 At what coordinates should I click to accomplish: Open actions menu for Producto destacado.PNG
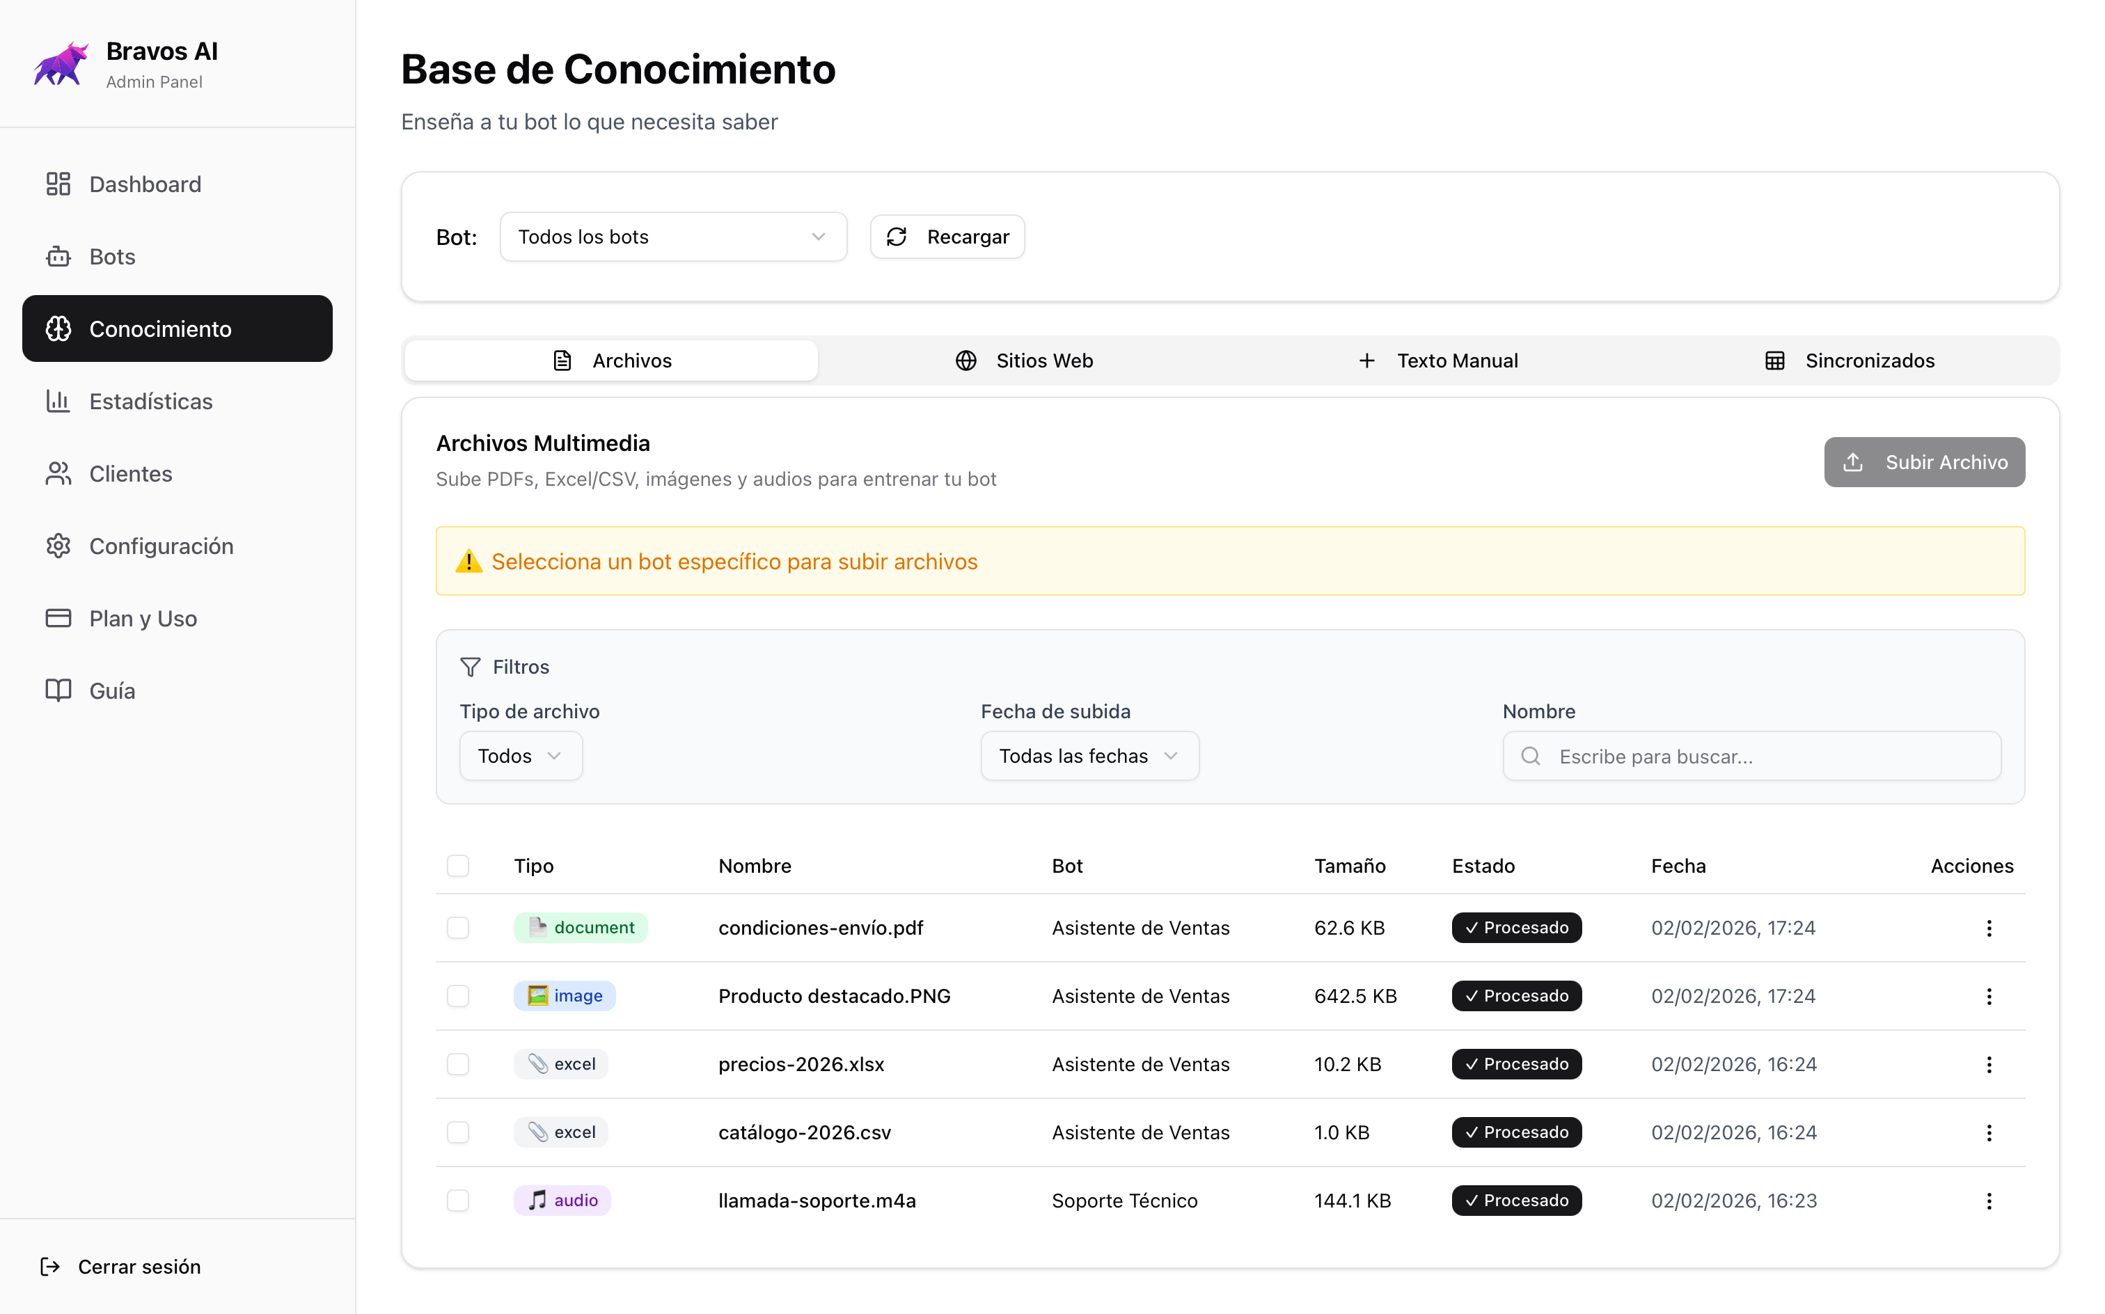click(1989, 996)
